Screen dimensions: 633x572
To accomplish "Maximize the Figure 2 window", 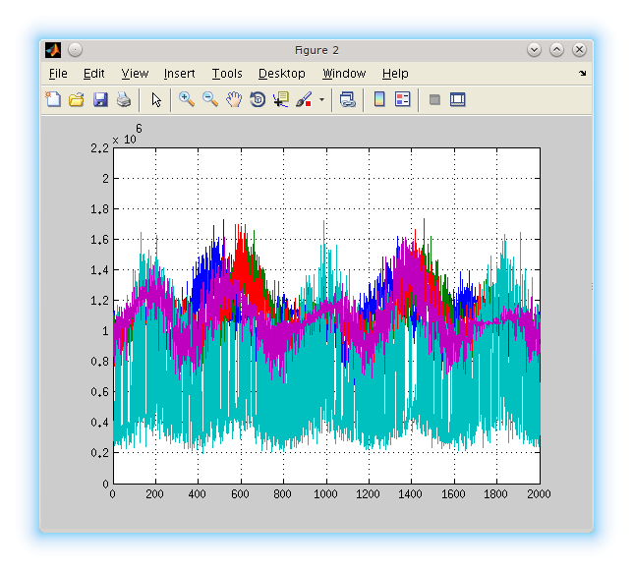I will (556, 50).
